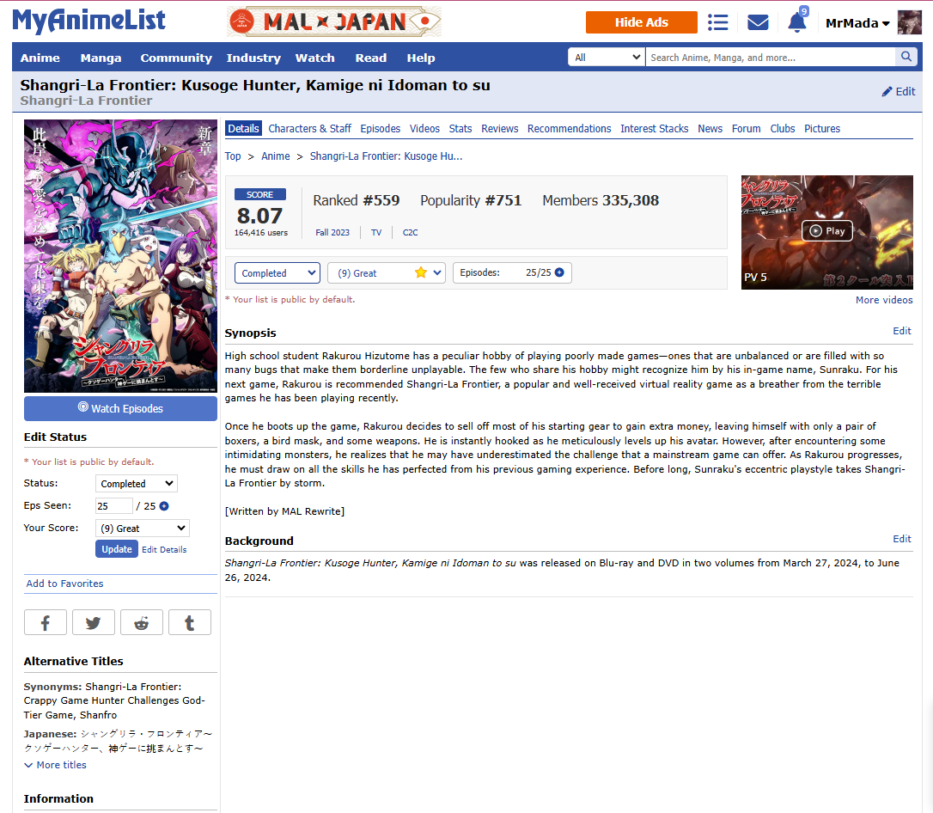Image resolution: width=933 pixels, height=813 pixels.
Task: Open Help menu
Action: pyautogui.click(x=421, y=58)
